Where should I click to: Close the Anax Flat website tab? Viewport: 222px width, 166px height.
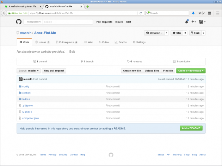[41, 6]
